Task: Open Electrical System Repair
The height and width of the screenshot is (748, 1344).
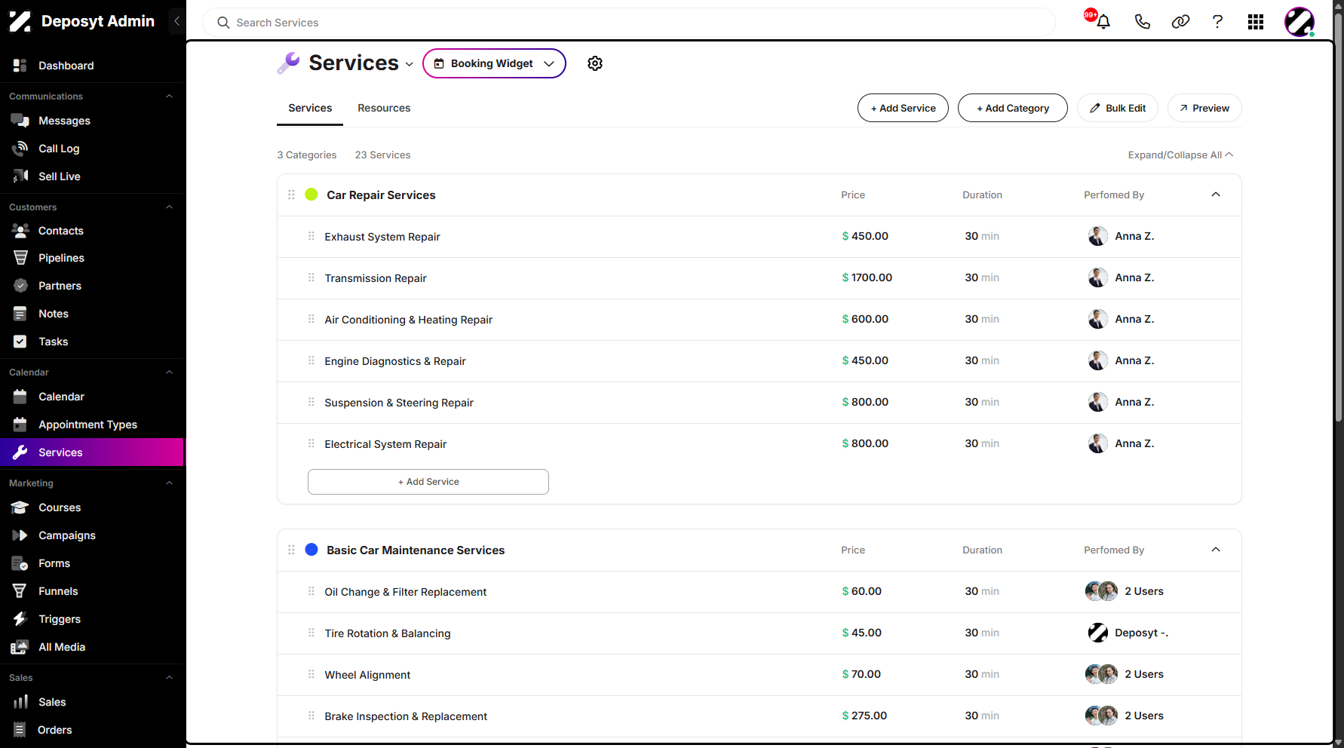Action: [x=385, y=444]
